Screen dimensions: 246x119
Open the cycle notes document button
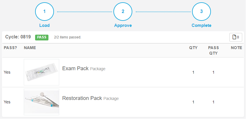click(x=236, y=37)
